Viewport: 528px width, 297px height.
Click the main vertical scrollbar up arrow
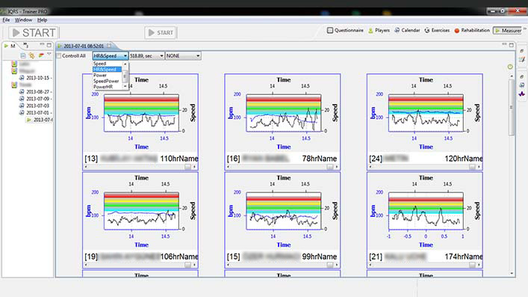[512, 76]
